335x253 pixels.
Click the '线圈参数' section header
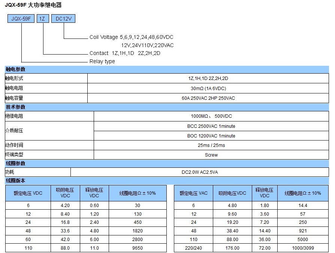[167, 163]
